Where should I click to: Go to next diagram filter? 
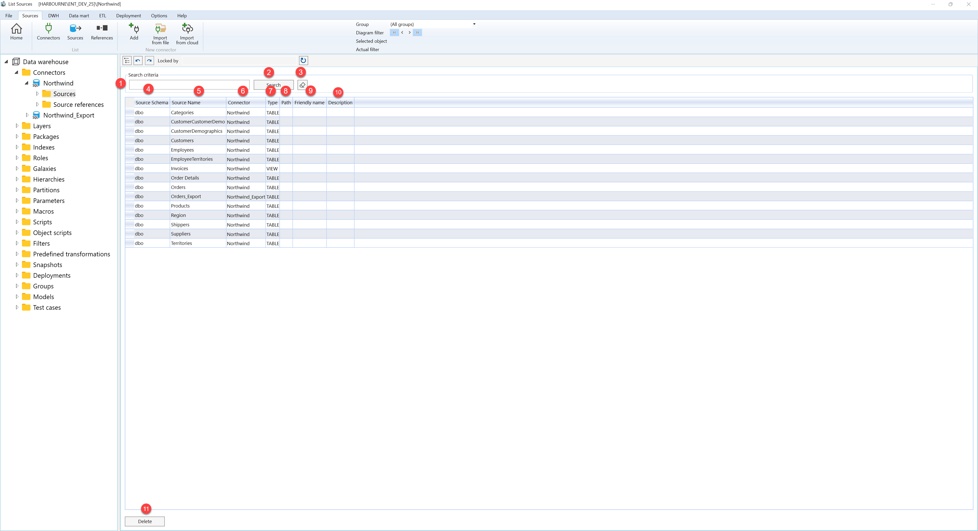coord(409,33)
